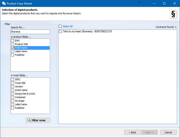Toggle the Select All checkbox
Image resolution: width=180 pixels, height=138 pixels.
tap(60, 26)
